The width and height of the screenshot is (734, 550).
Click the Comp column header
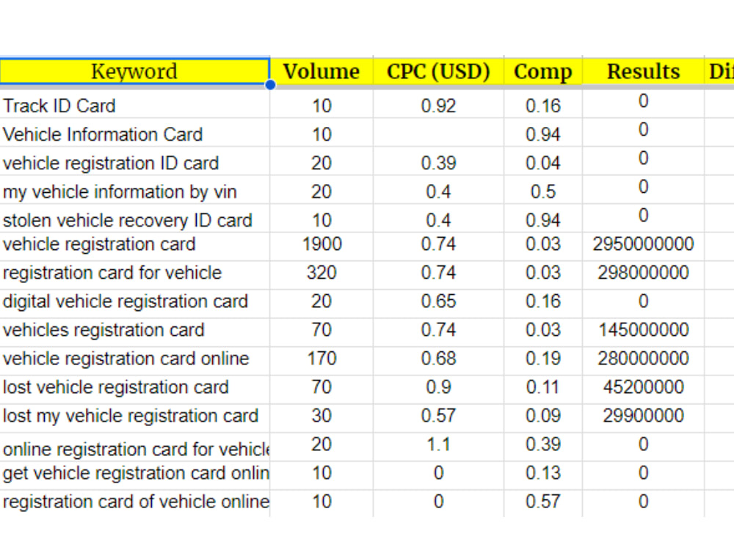[x=543, y=72]
